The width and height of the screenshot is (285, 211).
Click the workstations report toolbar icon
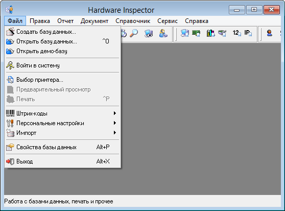(185, 33)
